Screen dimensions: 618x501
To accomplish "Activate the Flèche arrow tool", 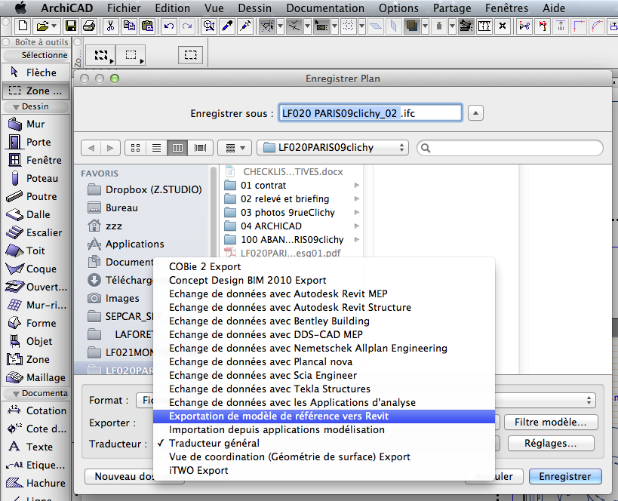I will [41, 72].
